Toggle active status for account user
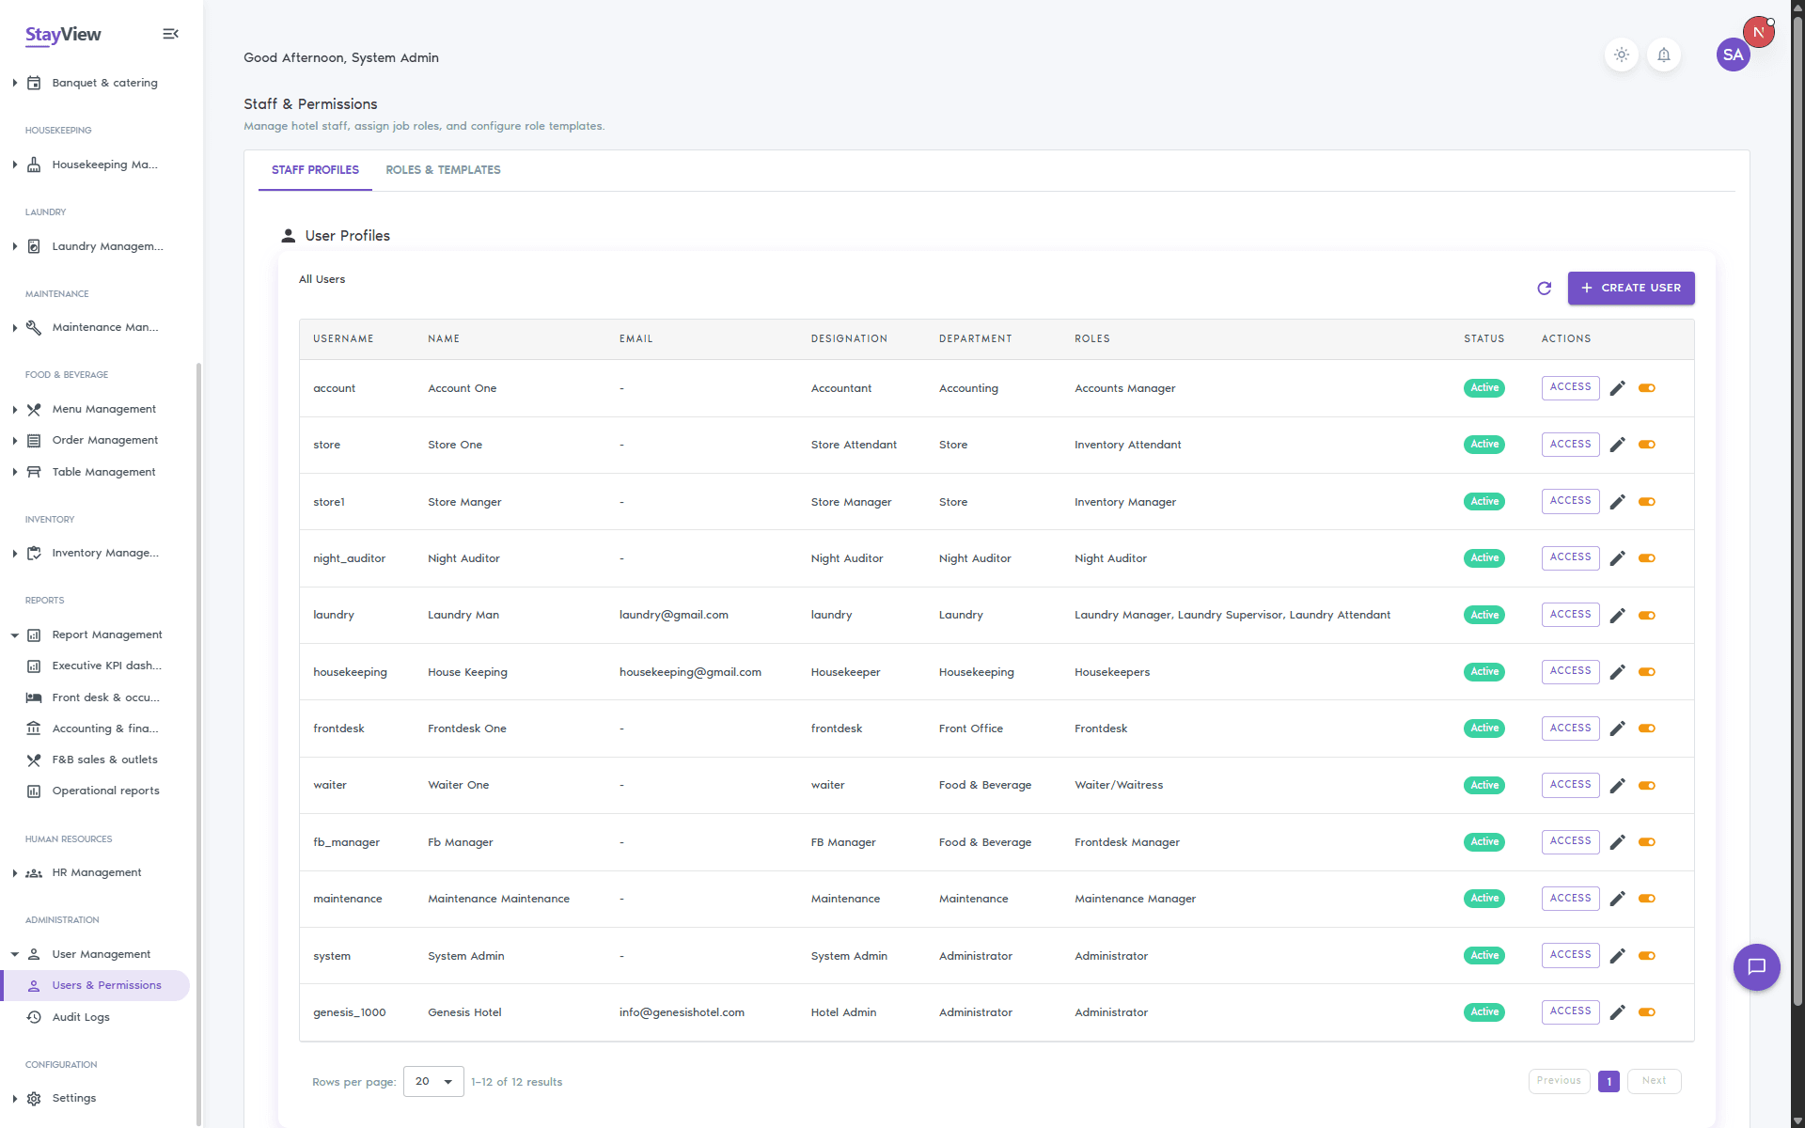This screenshot has height=1128, width=1805. 1646,388
